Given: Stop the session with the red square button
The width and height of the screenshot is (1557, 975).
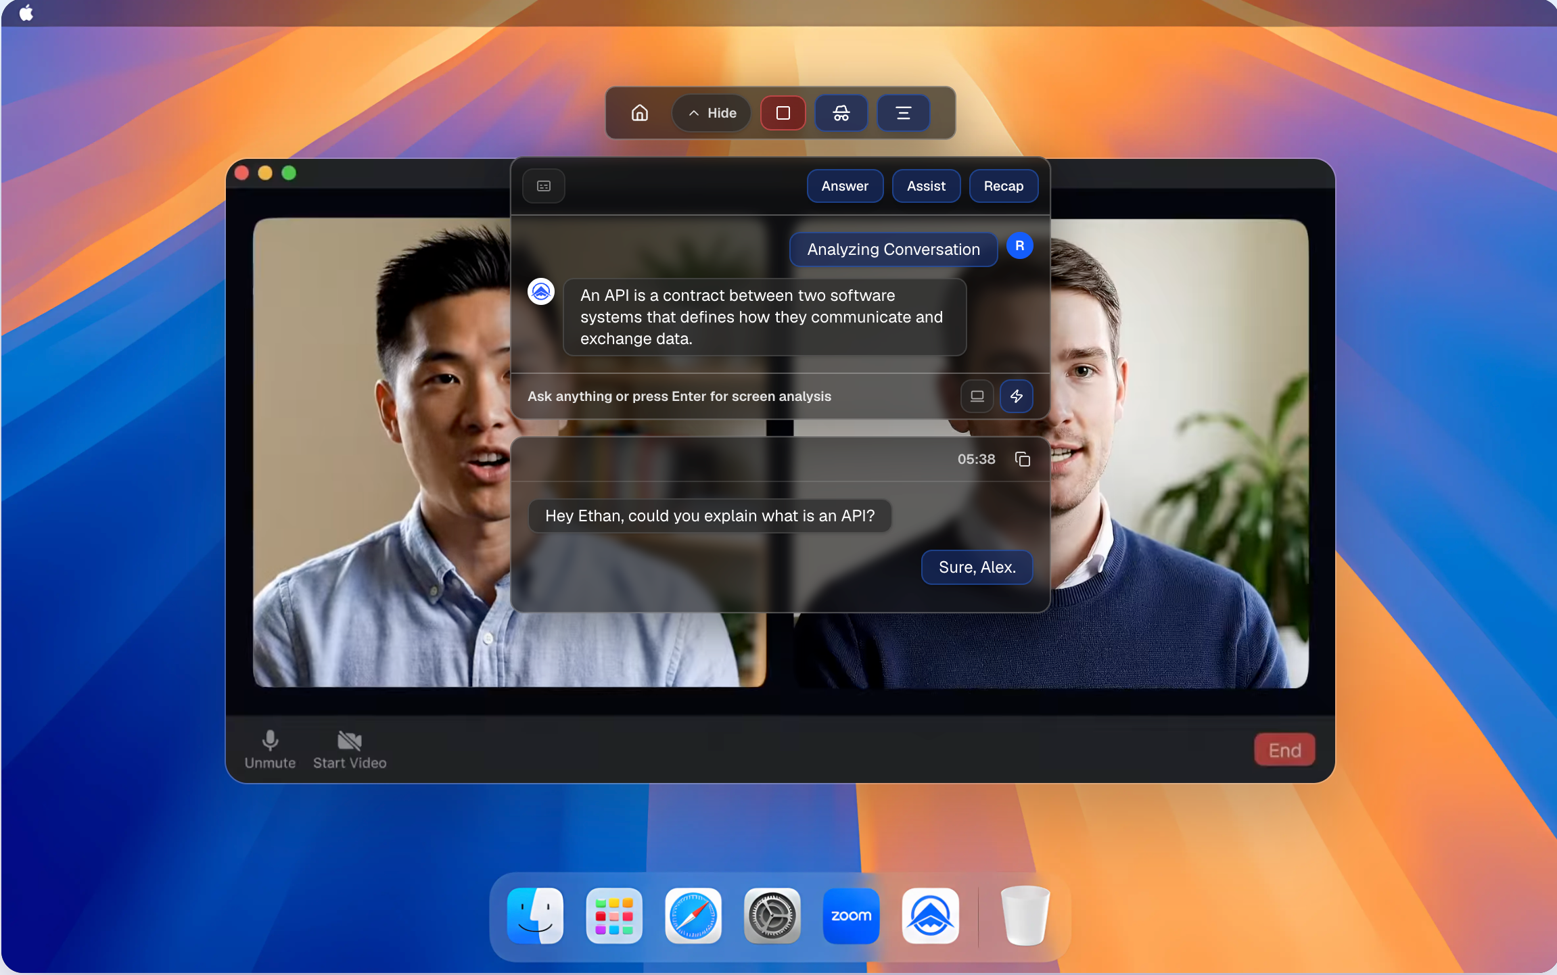Looking at the screenshot, I should coord(783,113).
